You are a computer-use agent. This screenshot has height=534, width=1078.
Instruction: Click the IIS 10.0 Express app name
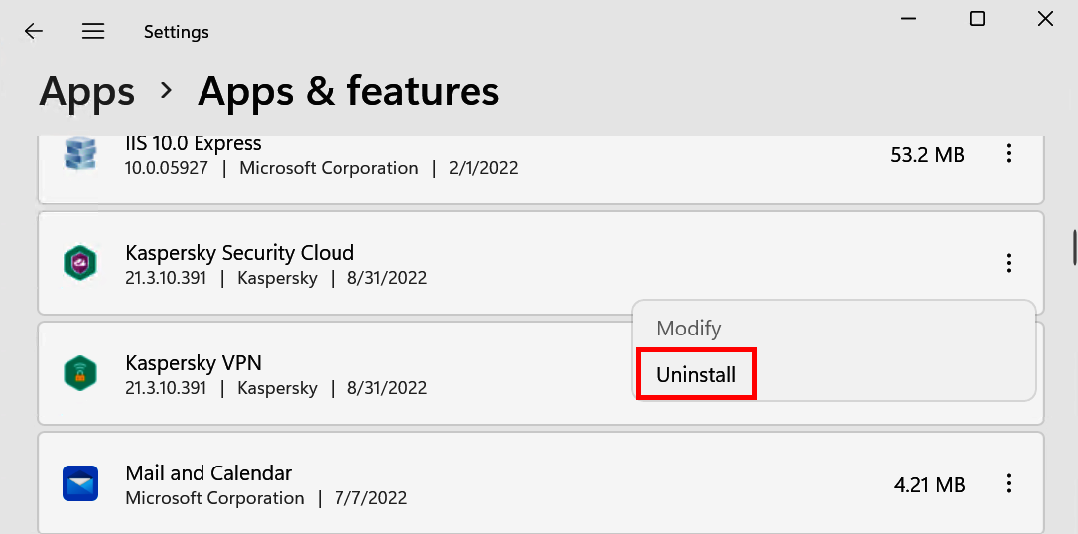coord(193,144)
